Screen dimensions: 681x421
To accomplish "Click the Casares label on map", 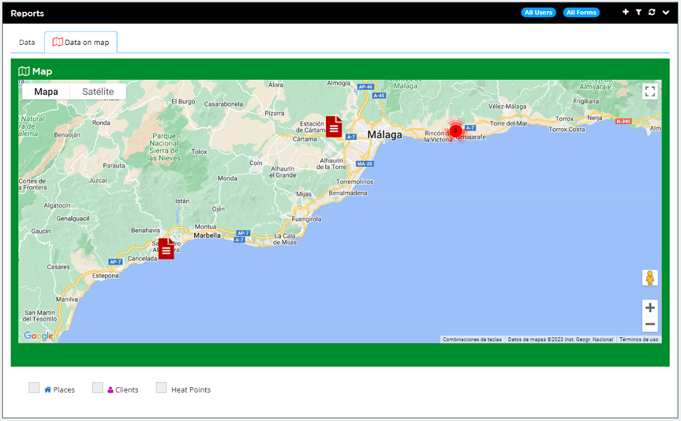I will 58,267.
